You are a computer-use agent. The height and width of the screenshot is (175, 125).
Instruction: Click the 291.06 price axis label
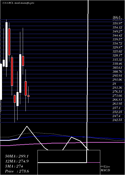point(117,80)
